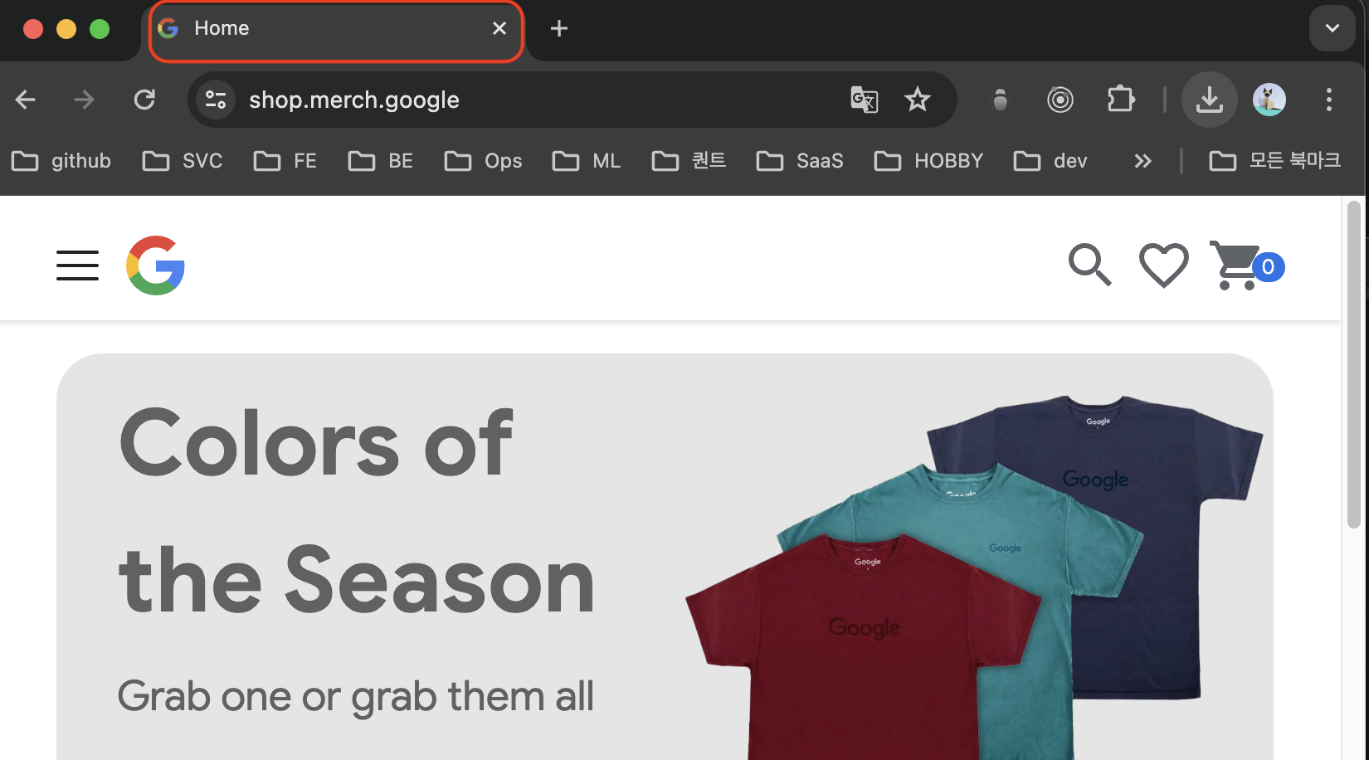Click the Google G logo
The image size is (1369, 760).
(x=155, y=266)
